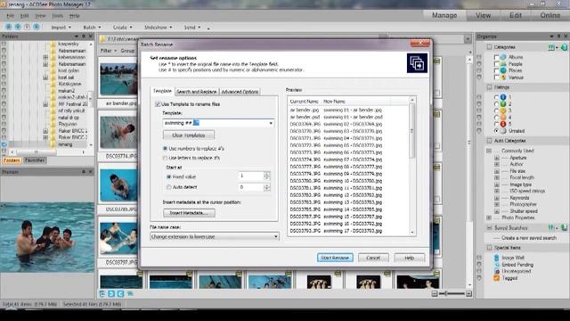Select the kaspersky folder in tree
570x321 pixels.
(69, 44)
